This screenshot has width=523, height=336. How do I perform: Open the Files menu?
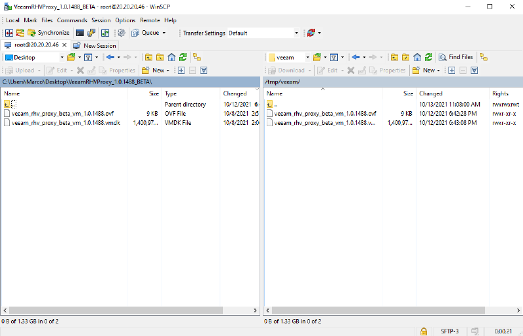pos(47,20)
